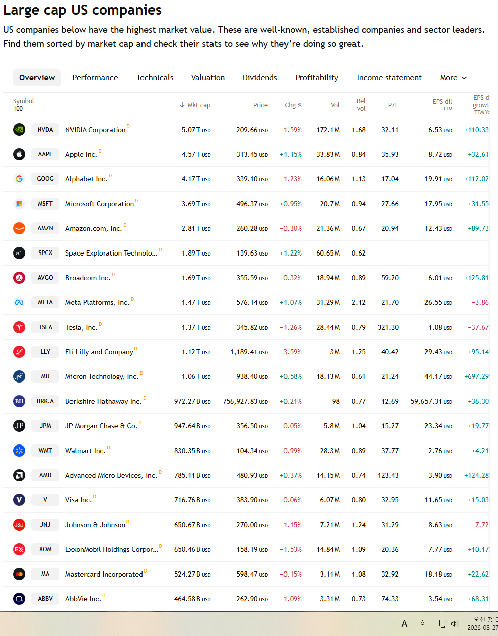
Task: Open the BRK.A ticker link
Action: (x=45, y=401)
